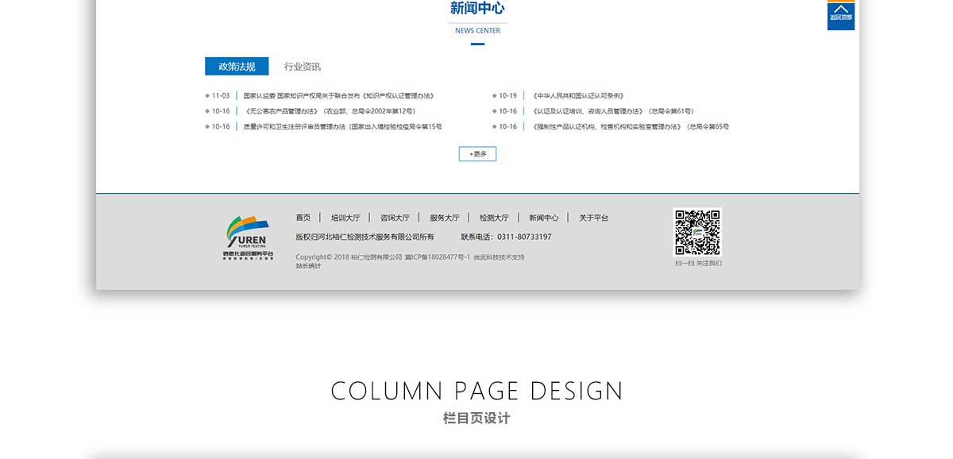Open the 无公害农产品管理办法 article

coord(330,111)
